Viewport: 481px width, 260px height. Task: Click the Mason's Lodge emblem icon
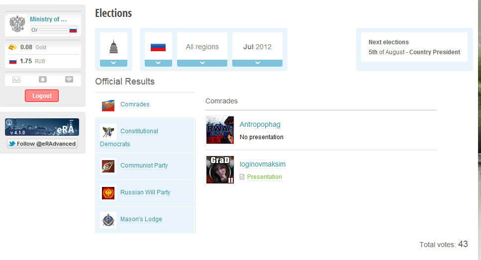tap(108, 219)
